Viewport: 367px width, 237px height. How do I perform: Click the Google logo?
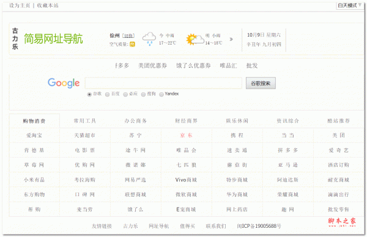[x=64, y=83]
